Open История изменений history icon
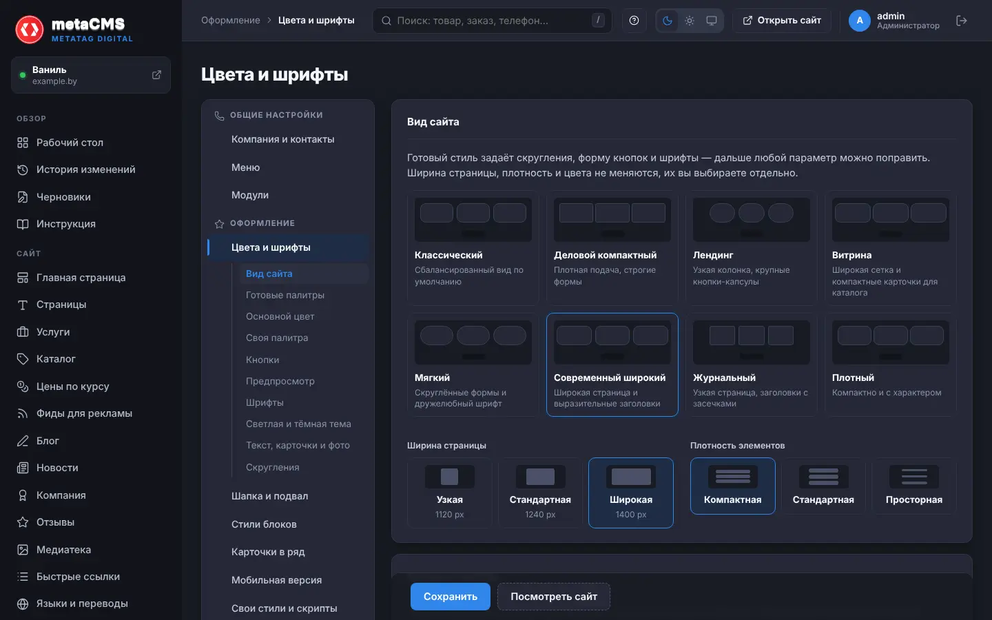 (23, 169)
